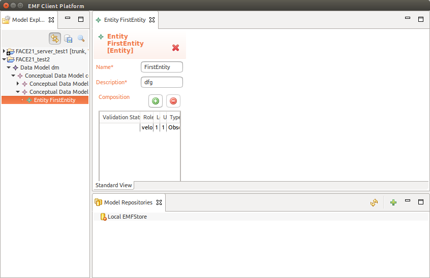Select the Data Model dm tree item
This screenshot has height=278, width=430.
[40, 67]
